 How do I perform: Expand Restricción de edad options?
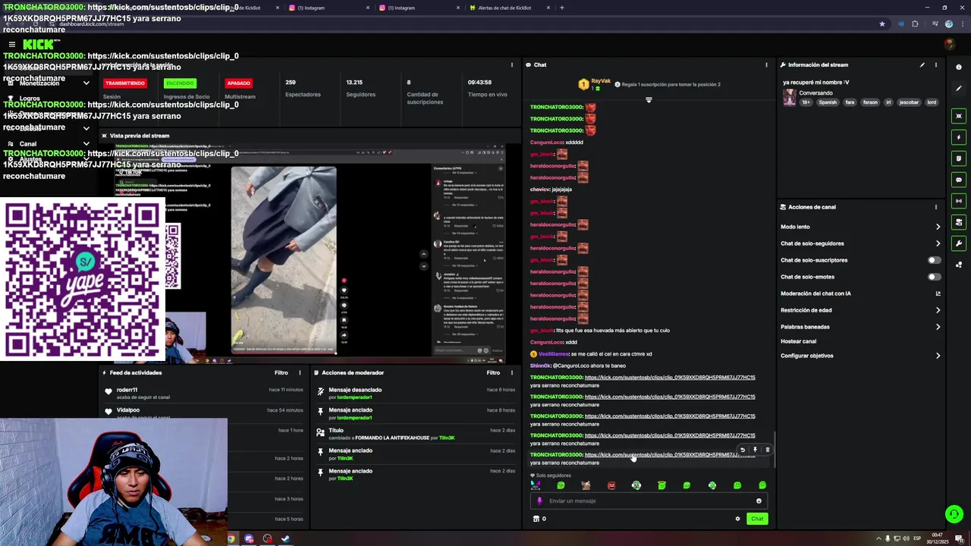point(938,310)
